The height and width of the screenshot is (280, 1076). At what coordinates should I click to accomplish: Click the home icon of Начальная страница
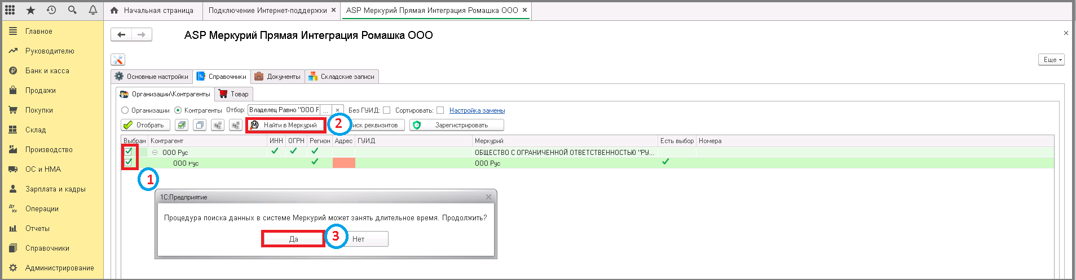pyautogui.click(x=114, y=10)
